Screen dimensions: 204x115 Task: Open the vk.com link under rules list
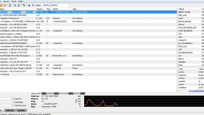(x=196, y=91)
